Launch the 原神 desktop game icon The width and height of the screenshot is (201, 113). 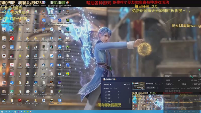click(4, 30)
